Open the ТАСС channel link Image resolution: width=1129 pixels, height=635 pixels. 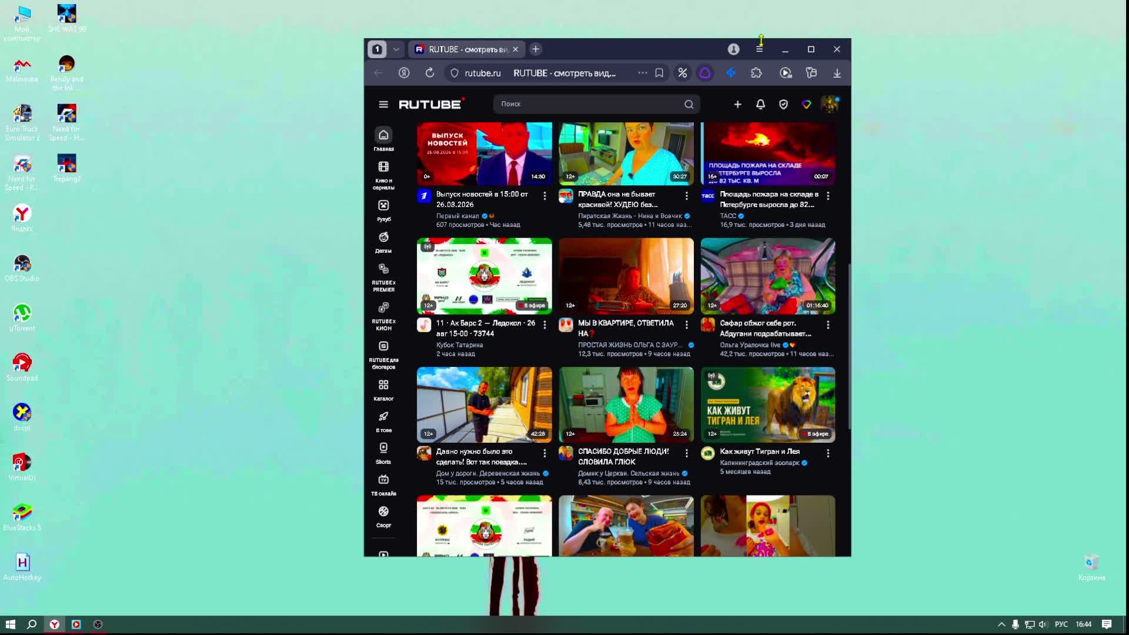coord(728,216)
